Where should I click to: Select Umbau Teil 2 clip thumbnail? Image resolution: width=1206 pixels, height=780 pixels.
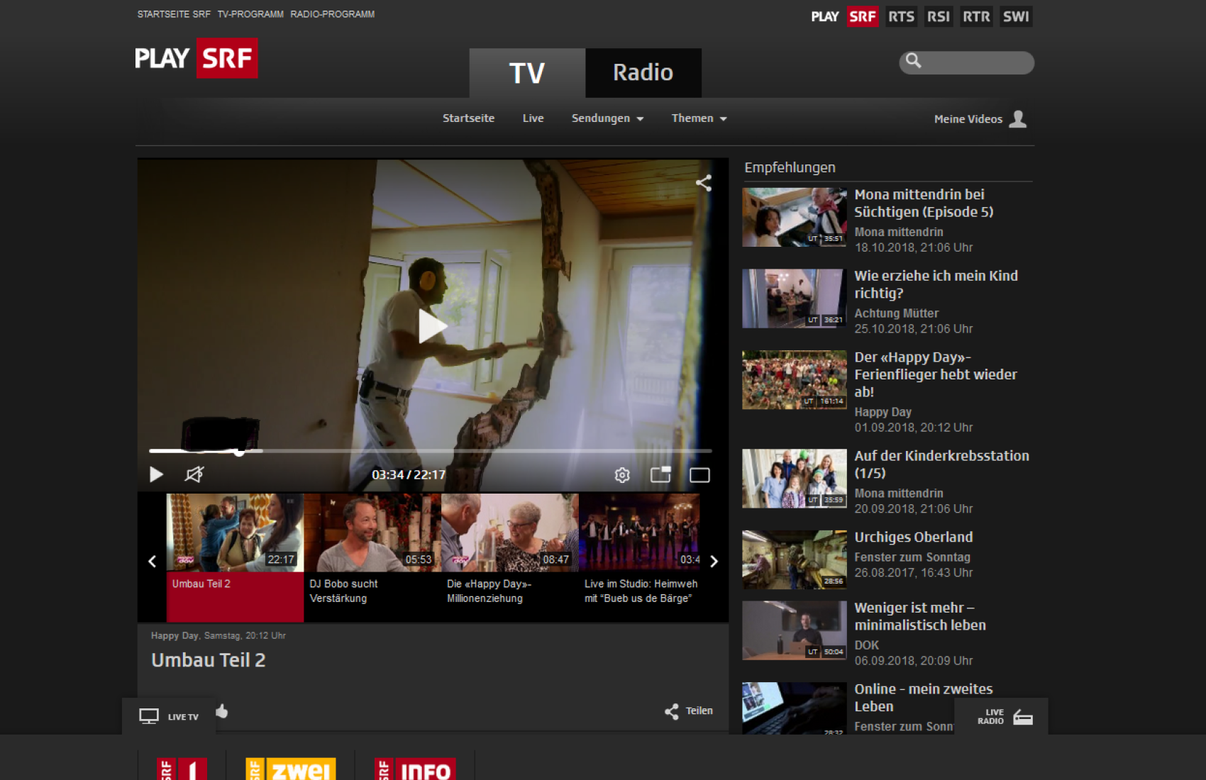(235, 533)
